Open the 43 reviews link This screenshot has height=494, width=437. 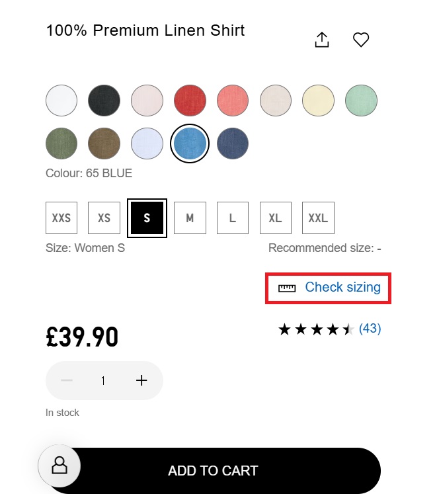coord(370,329)
